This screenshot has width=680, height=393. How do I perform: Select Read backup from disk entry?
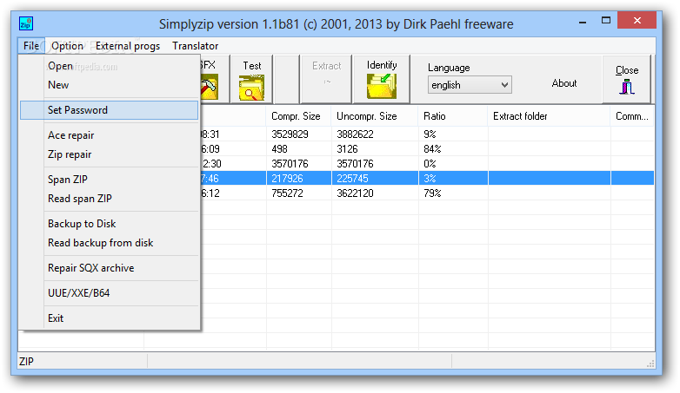click(x=110, y=242)
